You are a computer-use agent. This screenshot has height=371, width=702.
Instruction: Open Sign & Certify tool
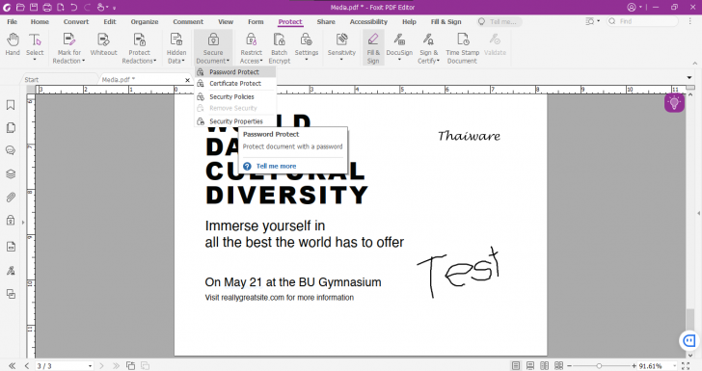point(428,48)
